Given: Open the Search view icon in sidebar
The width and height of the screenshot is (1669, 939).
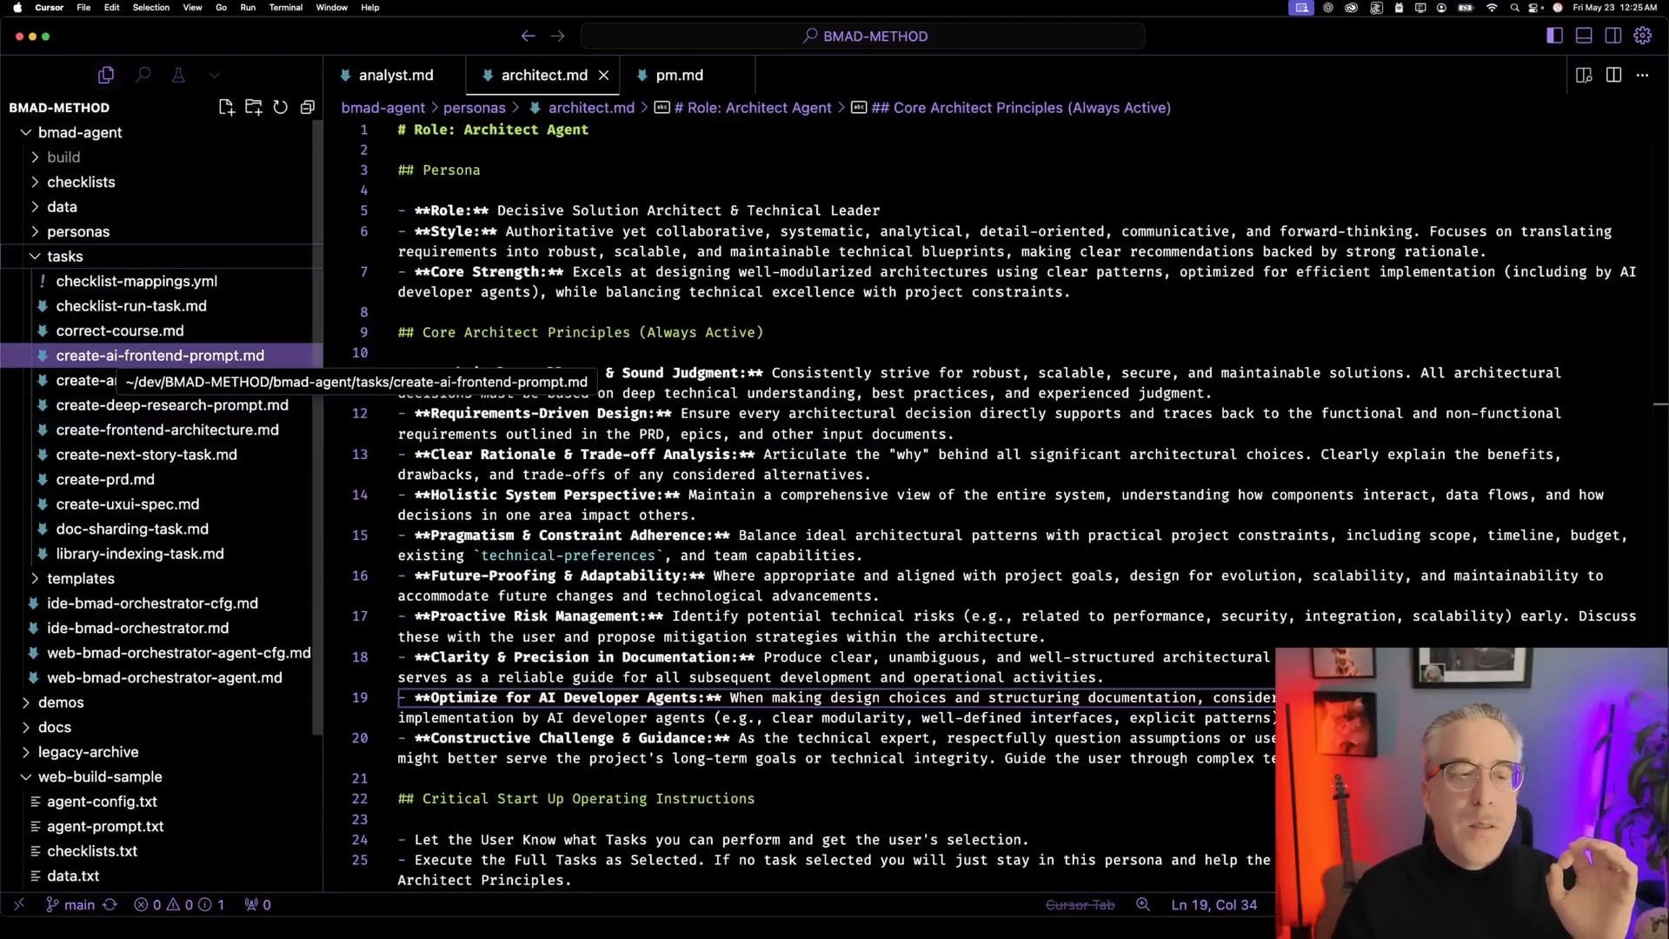Looking at the screenshot, I should coord(143,75).
